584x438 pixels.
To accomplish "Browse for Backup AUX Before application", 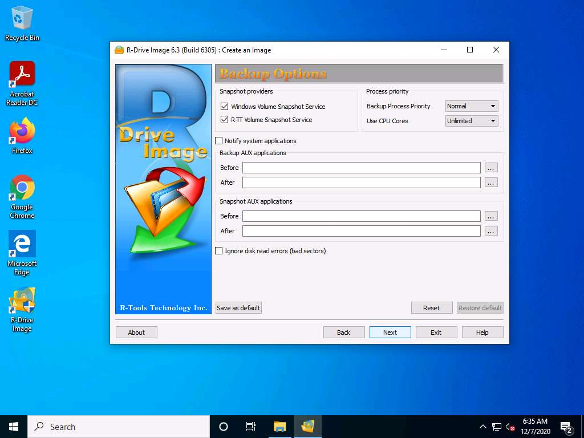I will (x=491, y=168).
